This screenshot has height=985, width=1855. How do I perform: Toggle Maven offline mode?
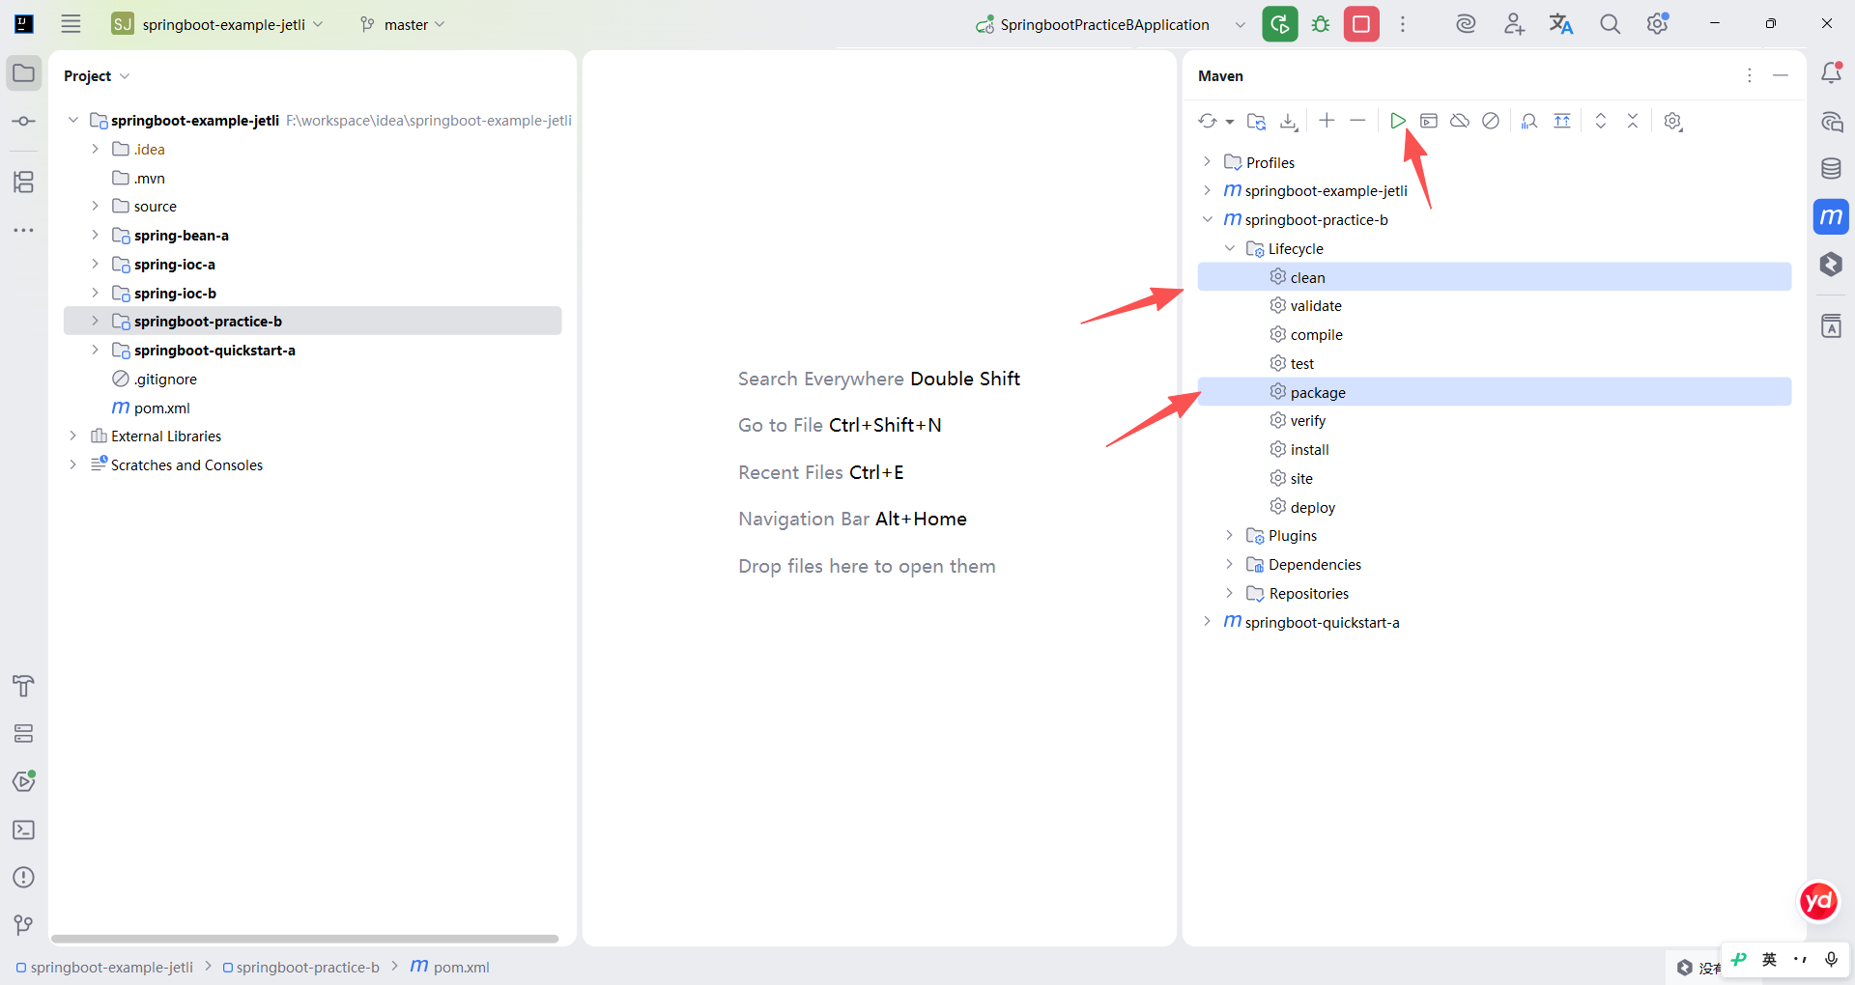click(x=1460, y=121)
